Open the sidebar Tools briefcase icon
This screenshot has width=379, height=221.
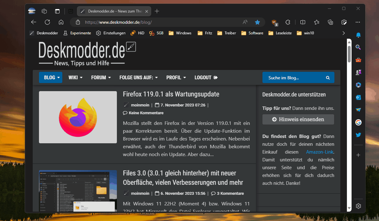click(358, 60)
